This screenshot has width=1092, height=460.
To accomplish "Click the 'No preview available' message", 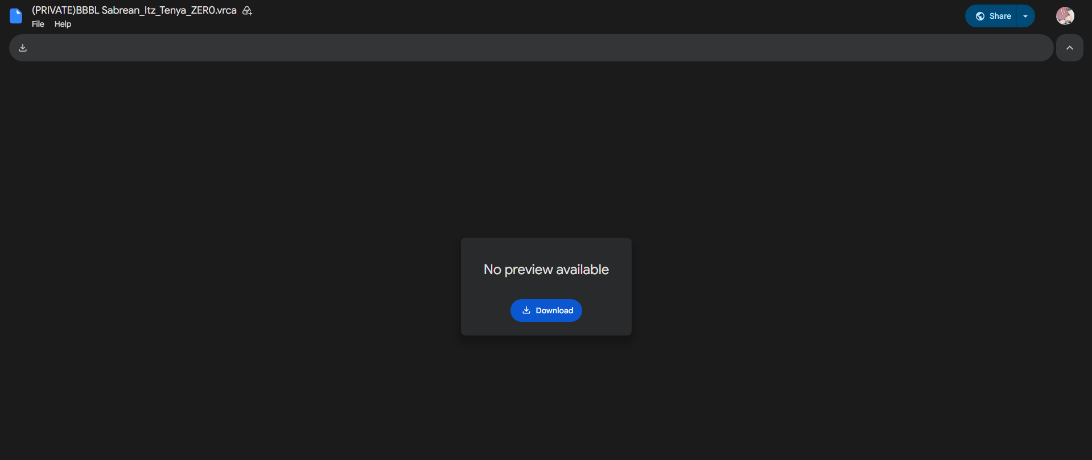I will [x=546, y=270].
